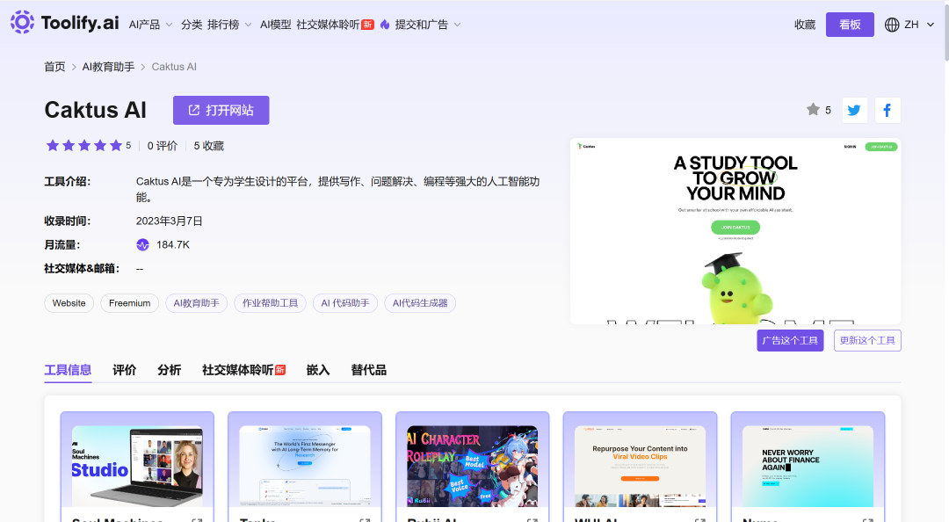Switch to the 社交媒体聆听 tab
Viewport: 949px width, 522px height.
click(244, 370)
